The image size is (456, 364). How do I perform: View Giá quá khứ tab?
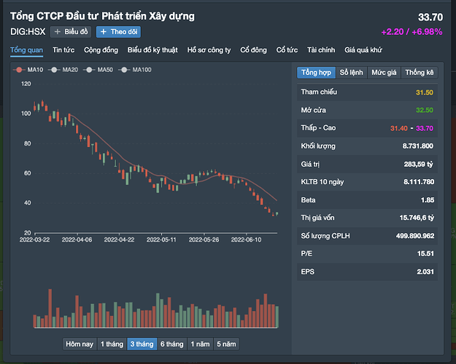365,50
